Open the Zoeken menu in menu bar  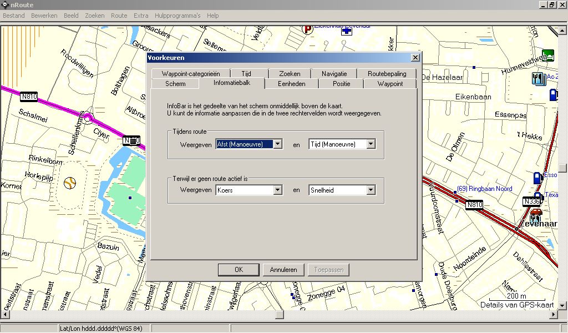tap(94, 16)
